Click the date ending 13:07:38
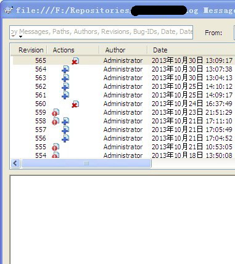The width and height of the screenshot is (235, 264). click(x=192, y=69)
